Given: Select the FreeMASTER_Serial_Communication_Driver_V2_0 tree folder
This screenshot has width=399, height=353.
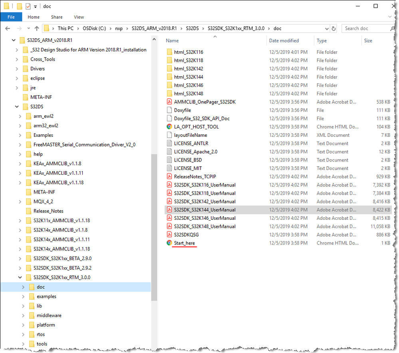Looking at the screenshot, I should tap(85, 145).
